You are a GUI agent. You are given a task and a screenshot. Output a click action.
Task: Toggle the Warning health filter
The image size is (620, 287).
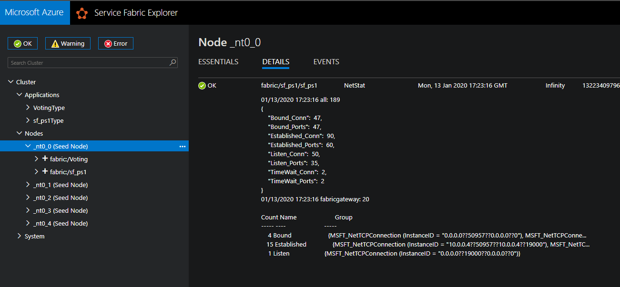pos(68,43)
